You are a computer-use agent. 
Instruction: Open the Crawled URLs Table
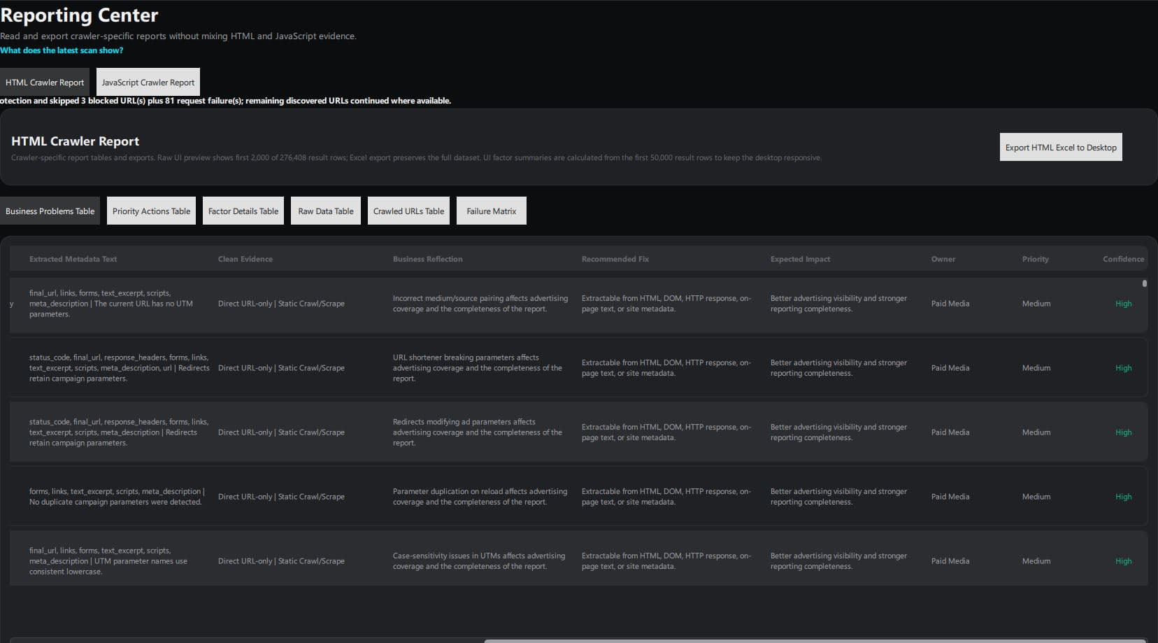(408, 211)
